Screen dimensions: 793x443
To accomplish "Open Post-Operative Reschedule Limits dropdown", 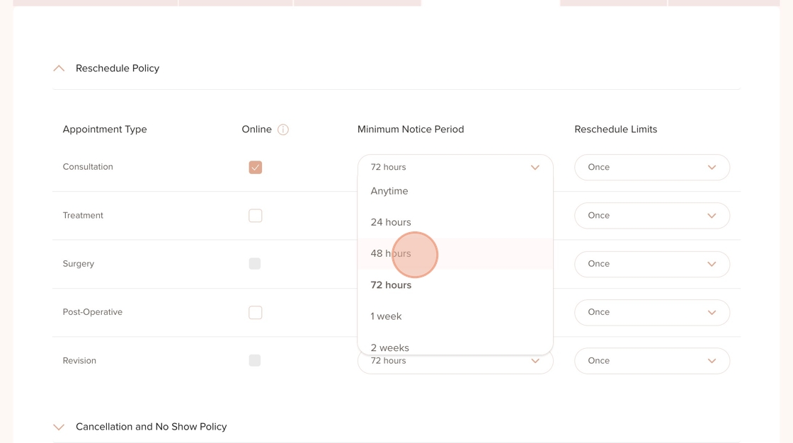I will pos(651,313).
